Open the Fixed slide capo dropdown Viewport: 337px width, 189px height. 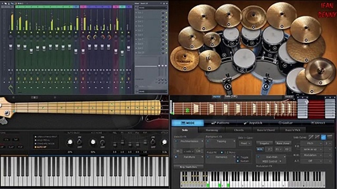pos(245,144)
